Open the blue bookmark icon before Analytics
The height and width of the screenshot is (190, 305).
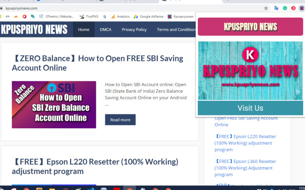click(105, 17)
